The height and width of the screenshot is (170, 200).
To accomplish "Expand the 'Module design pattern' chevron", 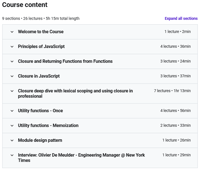I will [12, 140].
